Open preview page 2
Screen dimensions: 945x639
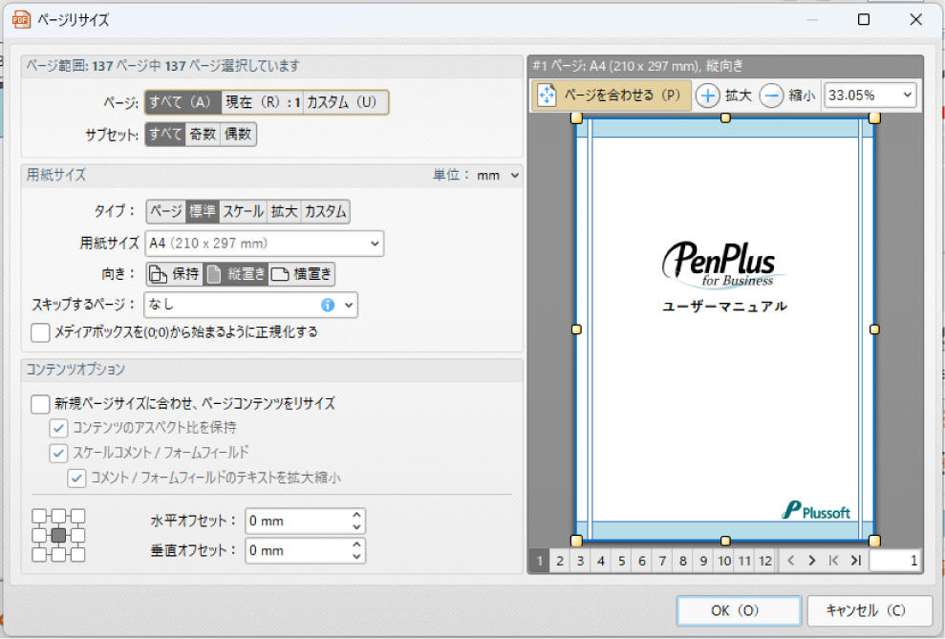coord(560,562)
